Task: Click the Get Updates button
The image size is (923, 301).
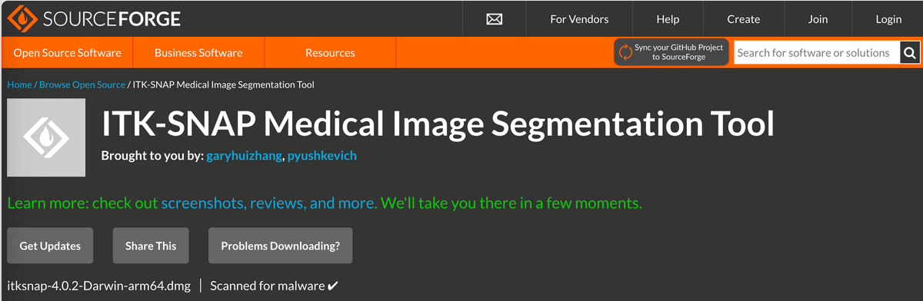Action: 50,246
